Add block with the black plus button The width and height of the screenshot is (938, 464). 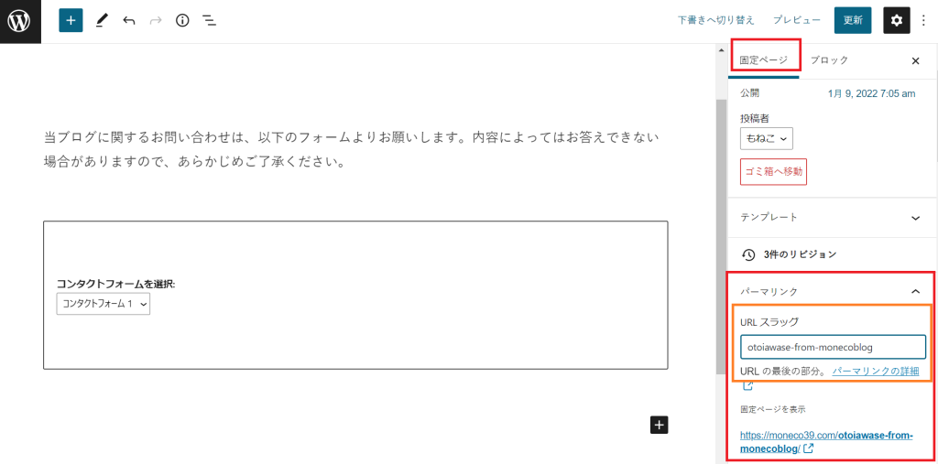[660, 424]
